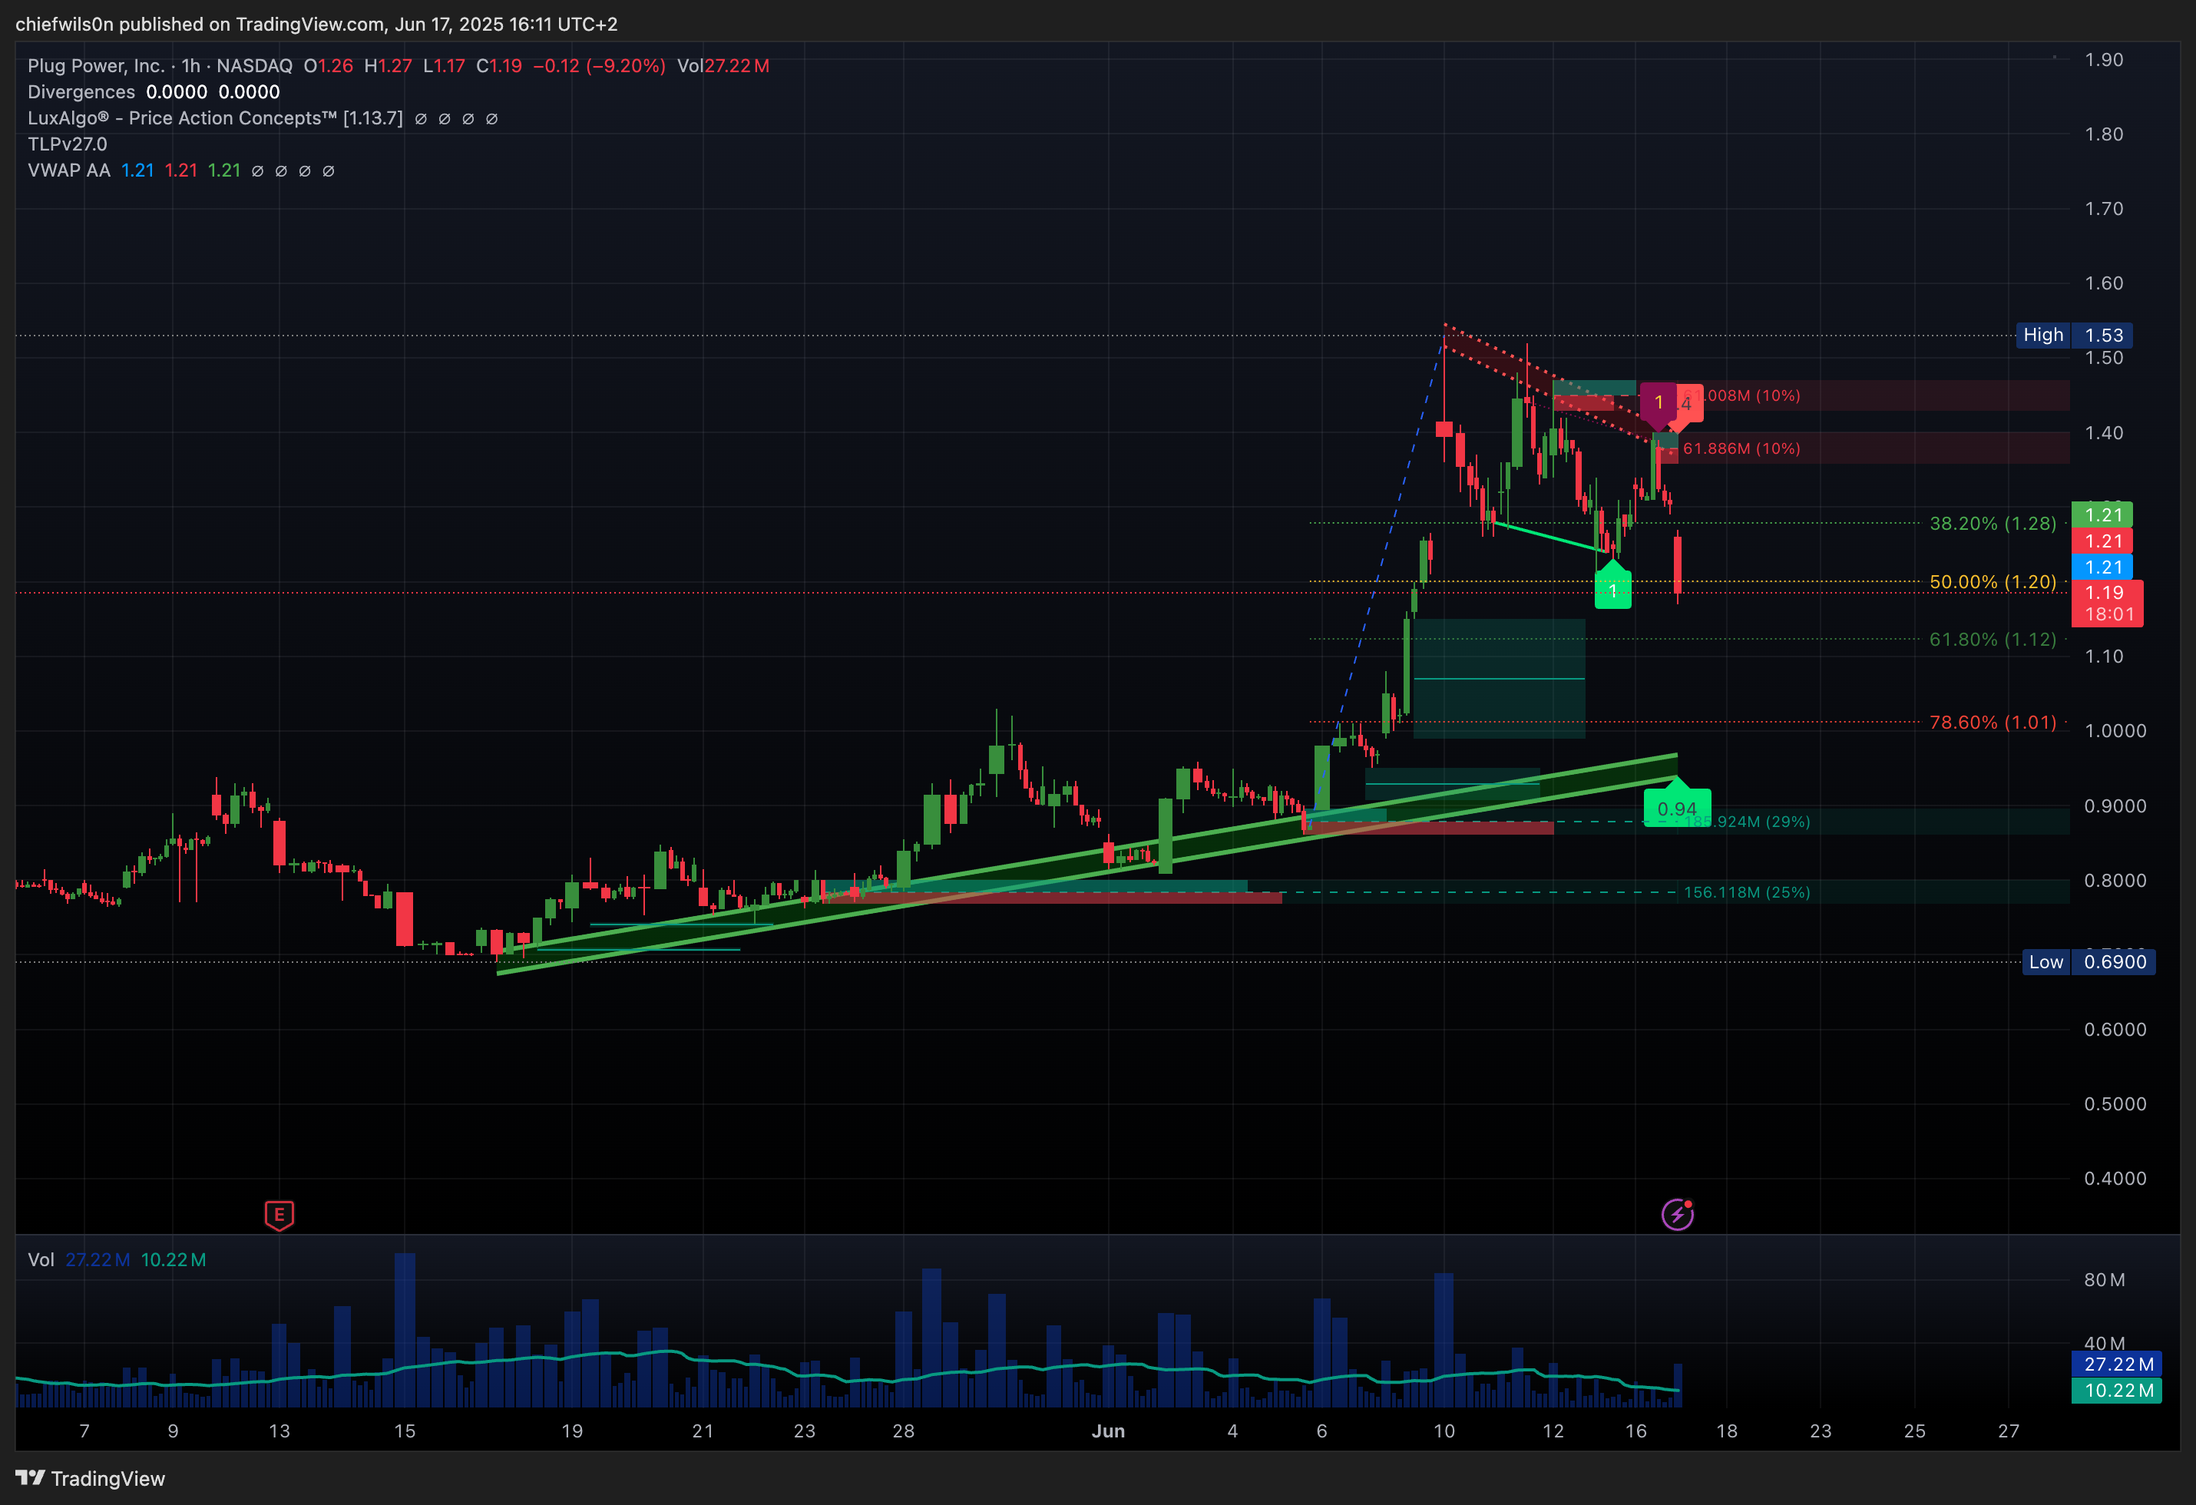This screenshot has width=2196, height=1505.
Task: Click the Vol 27.22 M value in header
Action: 723,65
